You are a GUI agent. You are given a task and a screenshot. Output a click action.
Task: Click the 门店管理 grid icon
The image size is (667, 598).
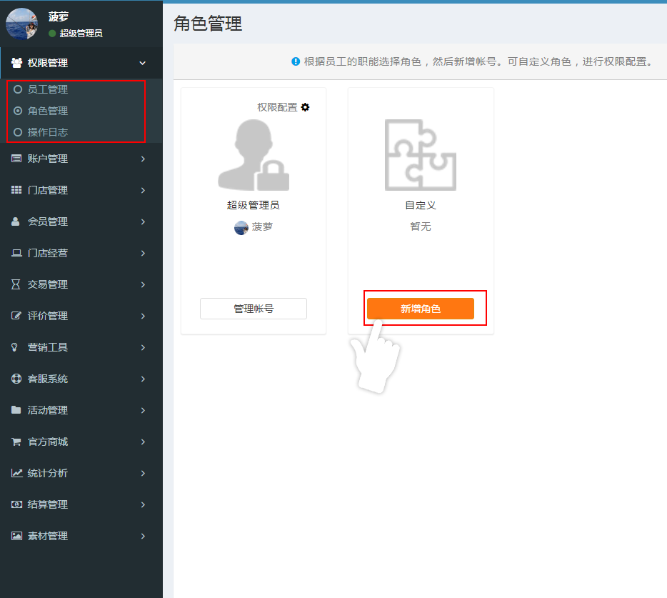16,190
